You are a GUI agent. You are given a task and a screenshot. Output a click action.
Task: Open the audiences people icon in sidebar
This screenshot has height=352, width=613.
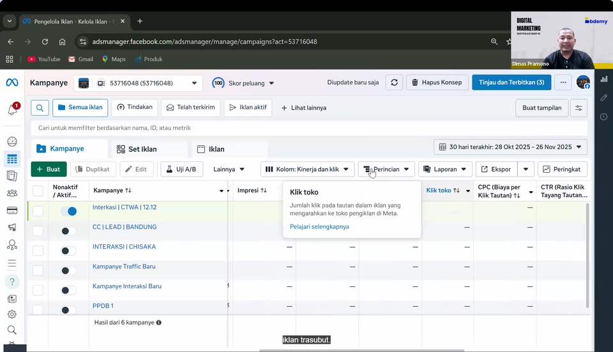point(12,193)
